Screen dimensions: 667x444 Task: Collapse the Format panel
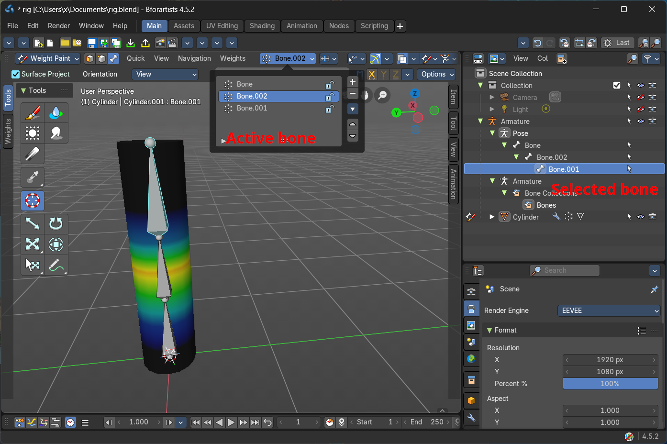(489, 330)
